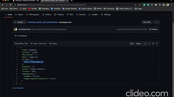Screen dimensions: 174x97
Task: Open the three-dot more options button
Action: pyautogui.click(x=157, y=22)
